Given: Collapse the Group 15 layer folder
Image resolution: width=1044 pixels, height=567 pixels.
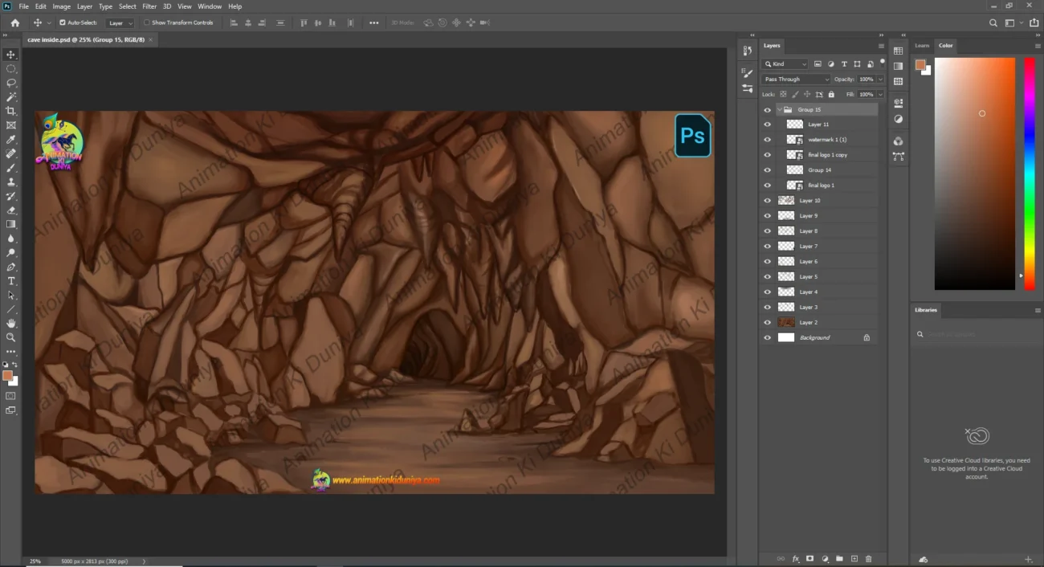Looking at the screenshot, I should [x=779, y=109].
